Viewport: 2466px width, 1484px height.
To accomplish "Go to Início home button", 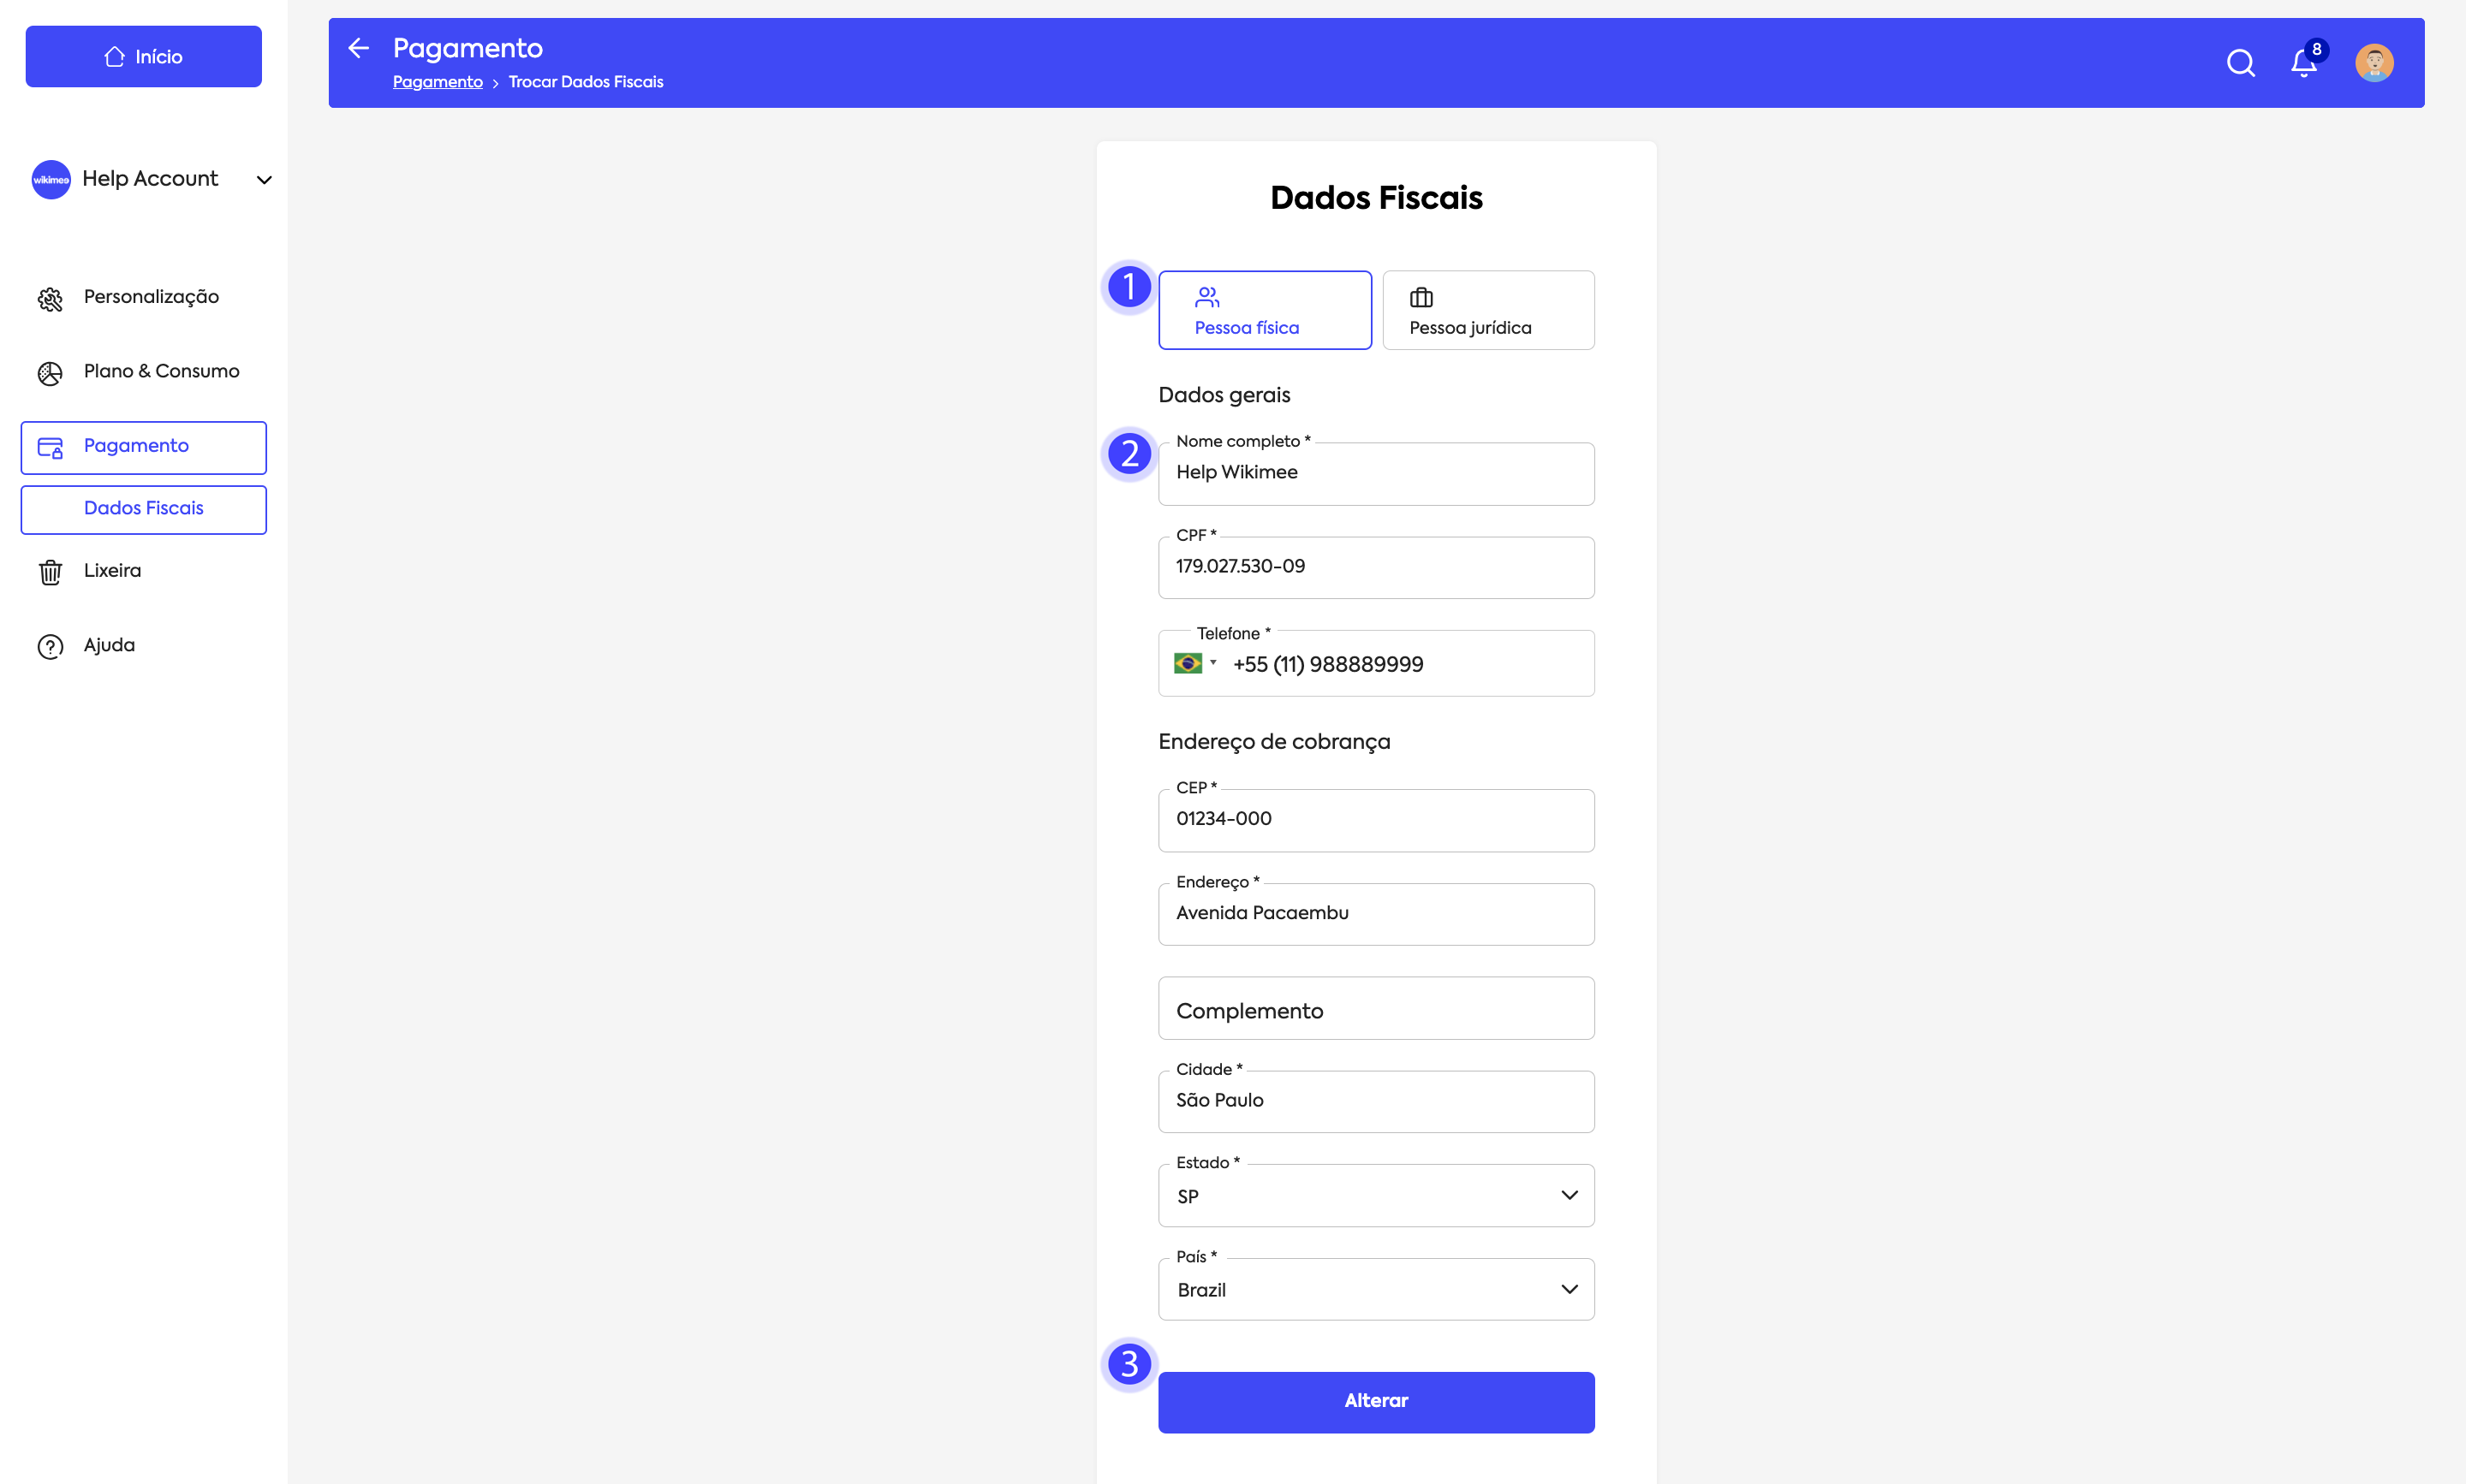I will click(144, 57).
